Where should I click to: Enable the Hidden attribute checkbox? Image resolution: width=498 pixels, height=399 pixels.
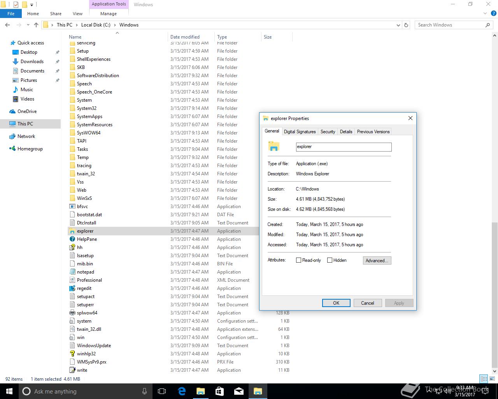pos(330,260)
